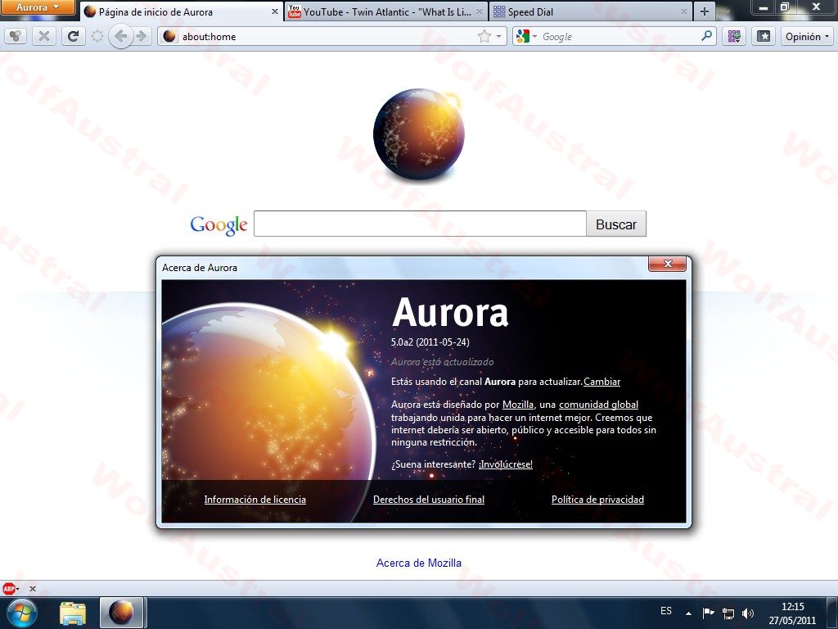The width and height of the screenshot is (838, 629).
Task: Open the orange Aurora application menu
Action: [x=38, y=7]
